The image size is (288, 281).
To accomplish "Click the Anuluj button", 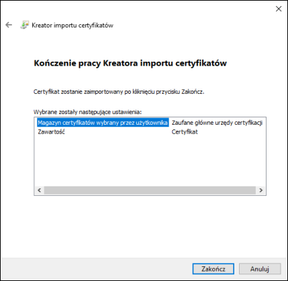I will tap(260, 269).
